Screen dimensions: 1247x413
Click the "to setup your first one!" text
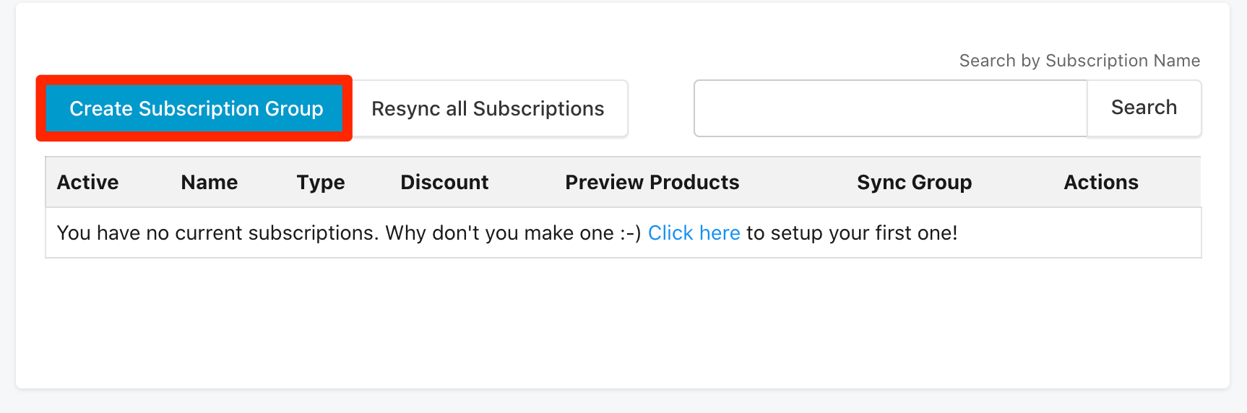(852, 233)
